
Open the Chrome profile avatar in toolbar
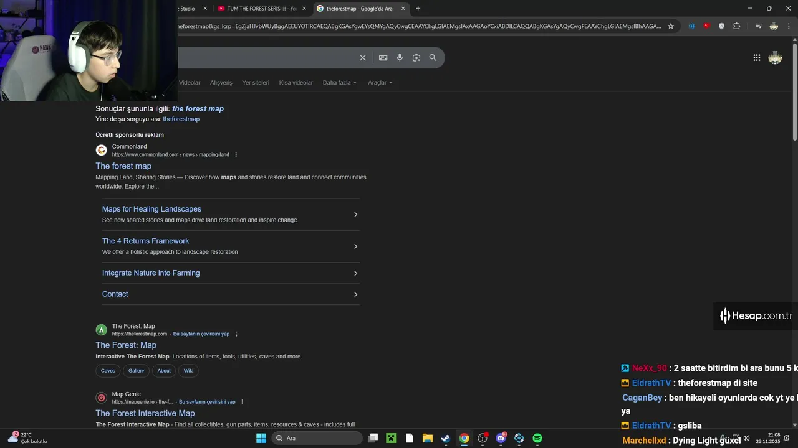coord(774,26)
